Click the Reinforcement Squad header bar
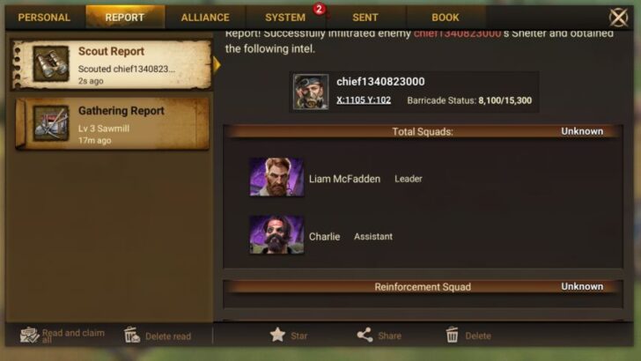The height and width of the screenshot is (361, 641). click(x=423, y=286)
